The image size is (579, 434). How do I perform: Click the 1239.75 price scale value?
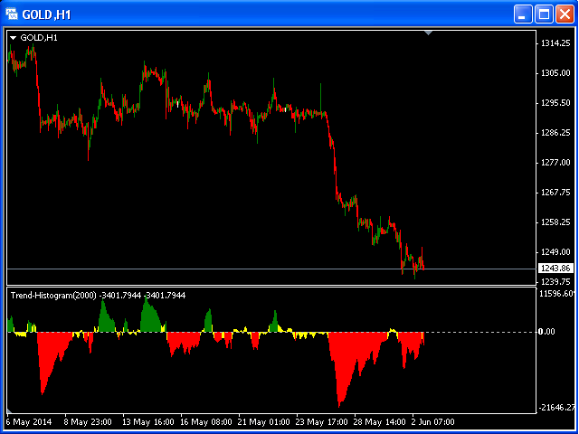pos(556,281)
